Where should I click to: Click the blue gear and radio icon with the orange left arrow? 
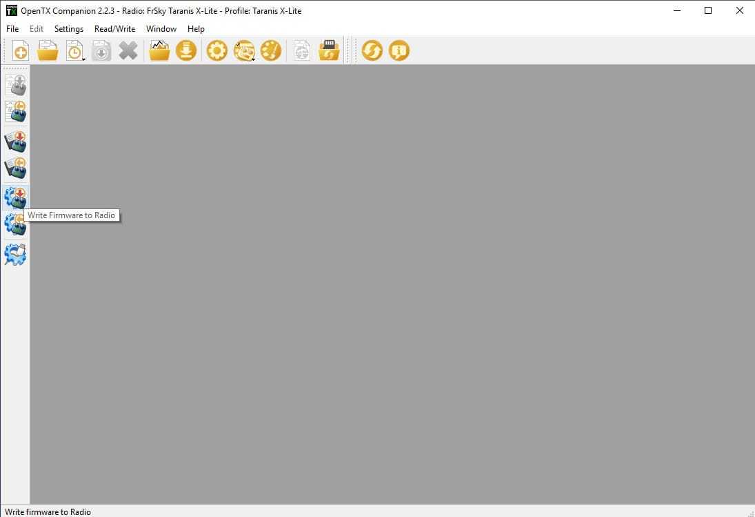click(x=15, y=224)
